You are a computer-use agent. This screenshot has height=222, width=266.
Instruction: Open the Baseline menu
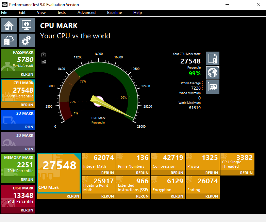click(x=115, y=13)
